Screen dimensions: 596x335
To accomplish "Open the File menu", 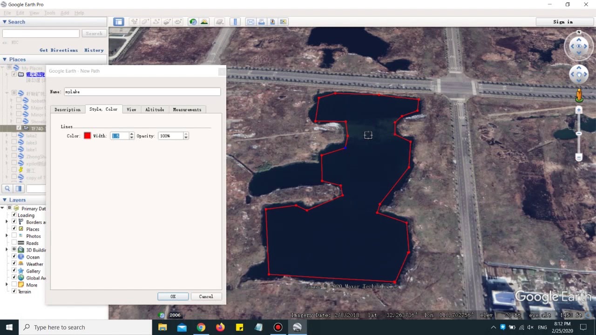I will point(7,13).
